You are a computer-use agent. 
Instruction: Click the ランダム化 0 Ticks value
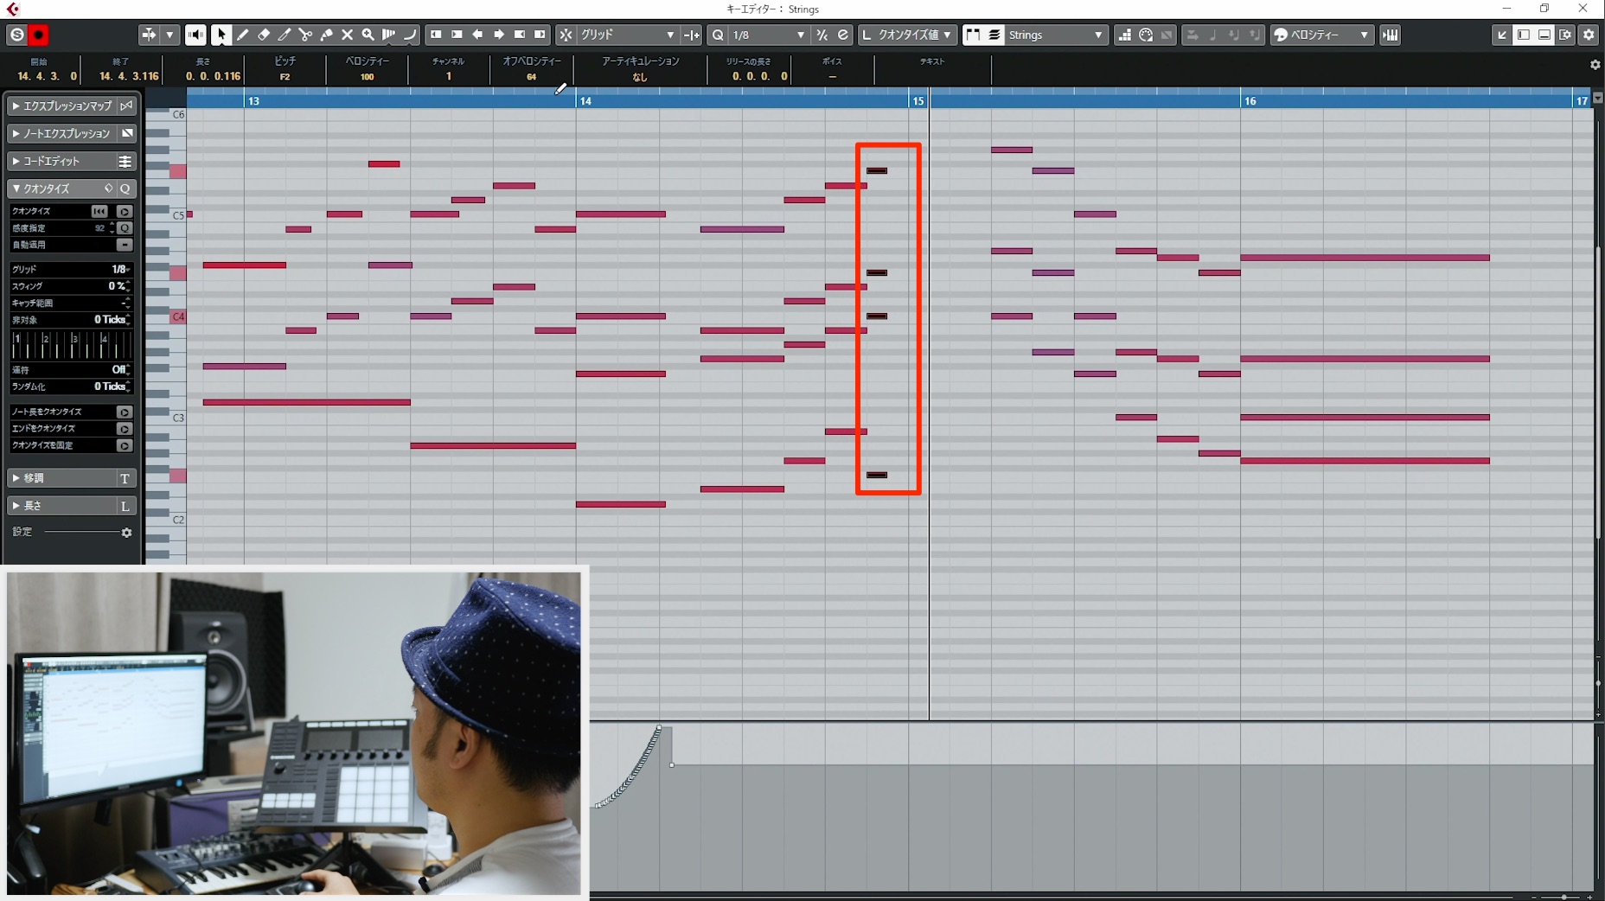111,387
